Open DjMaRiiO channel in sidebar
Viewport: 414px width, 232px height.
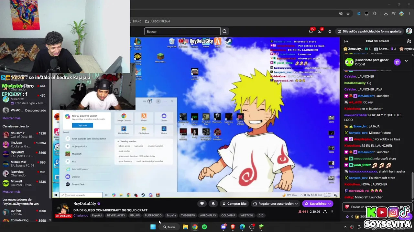(x=25, y=154)
